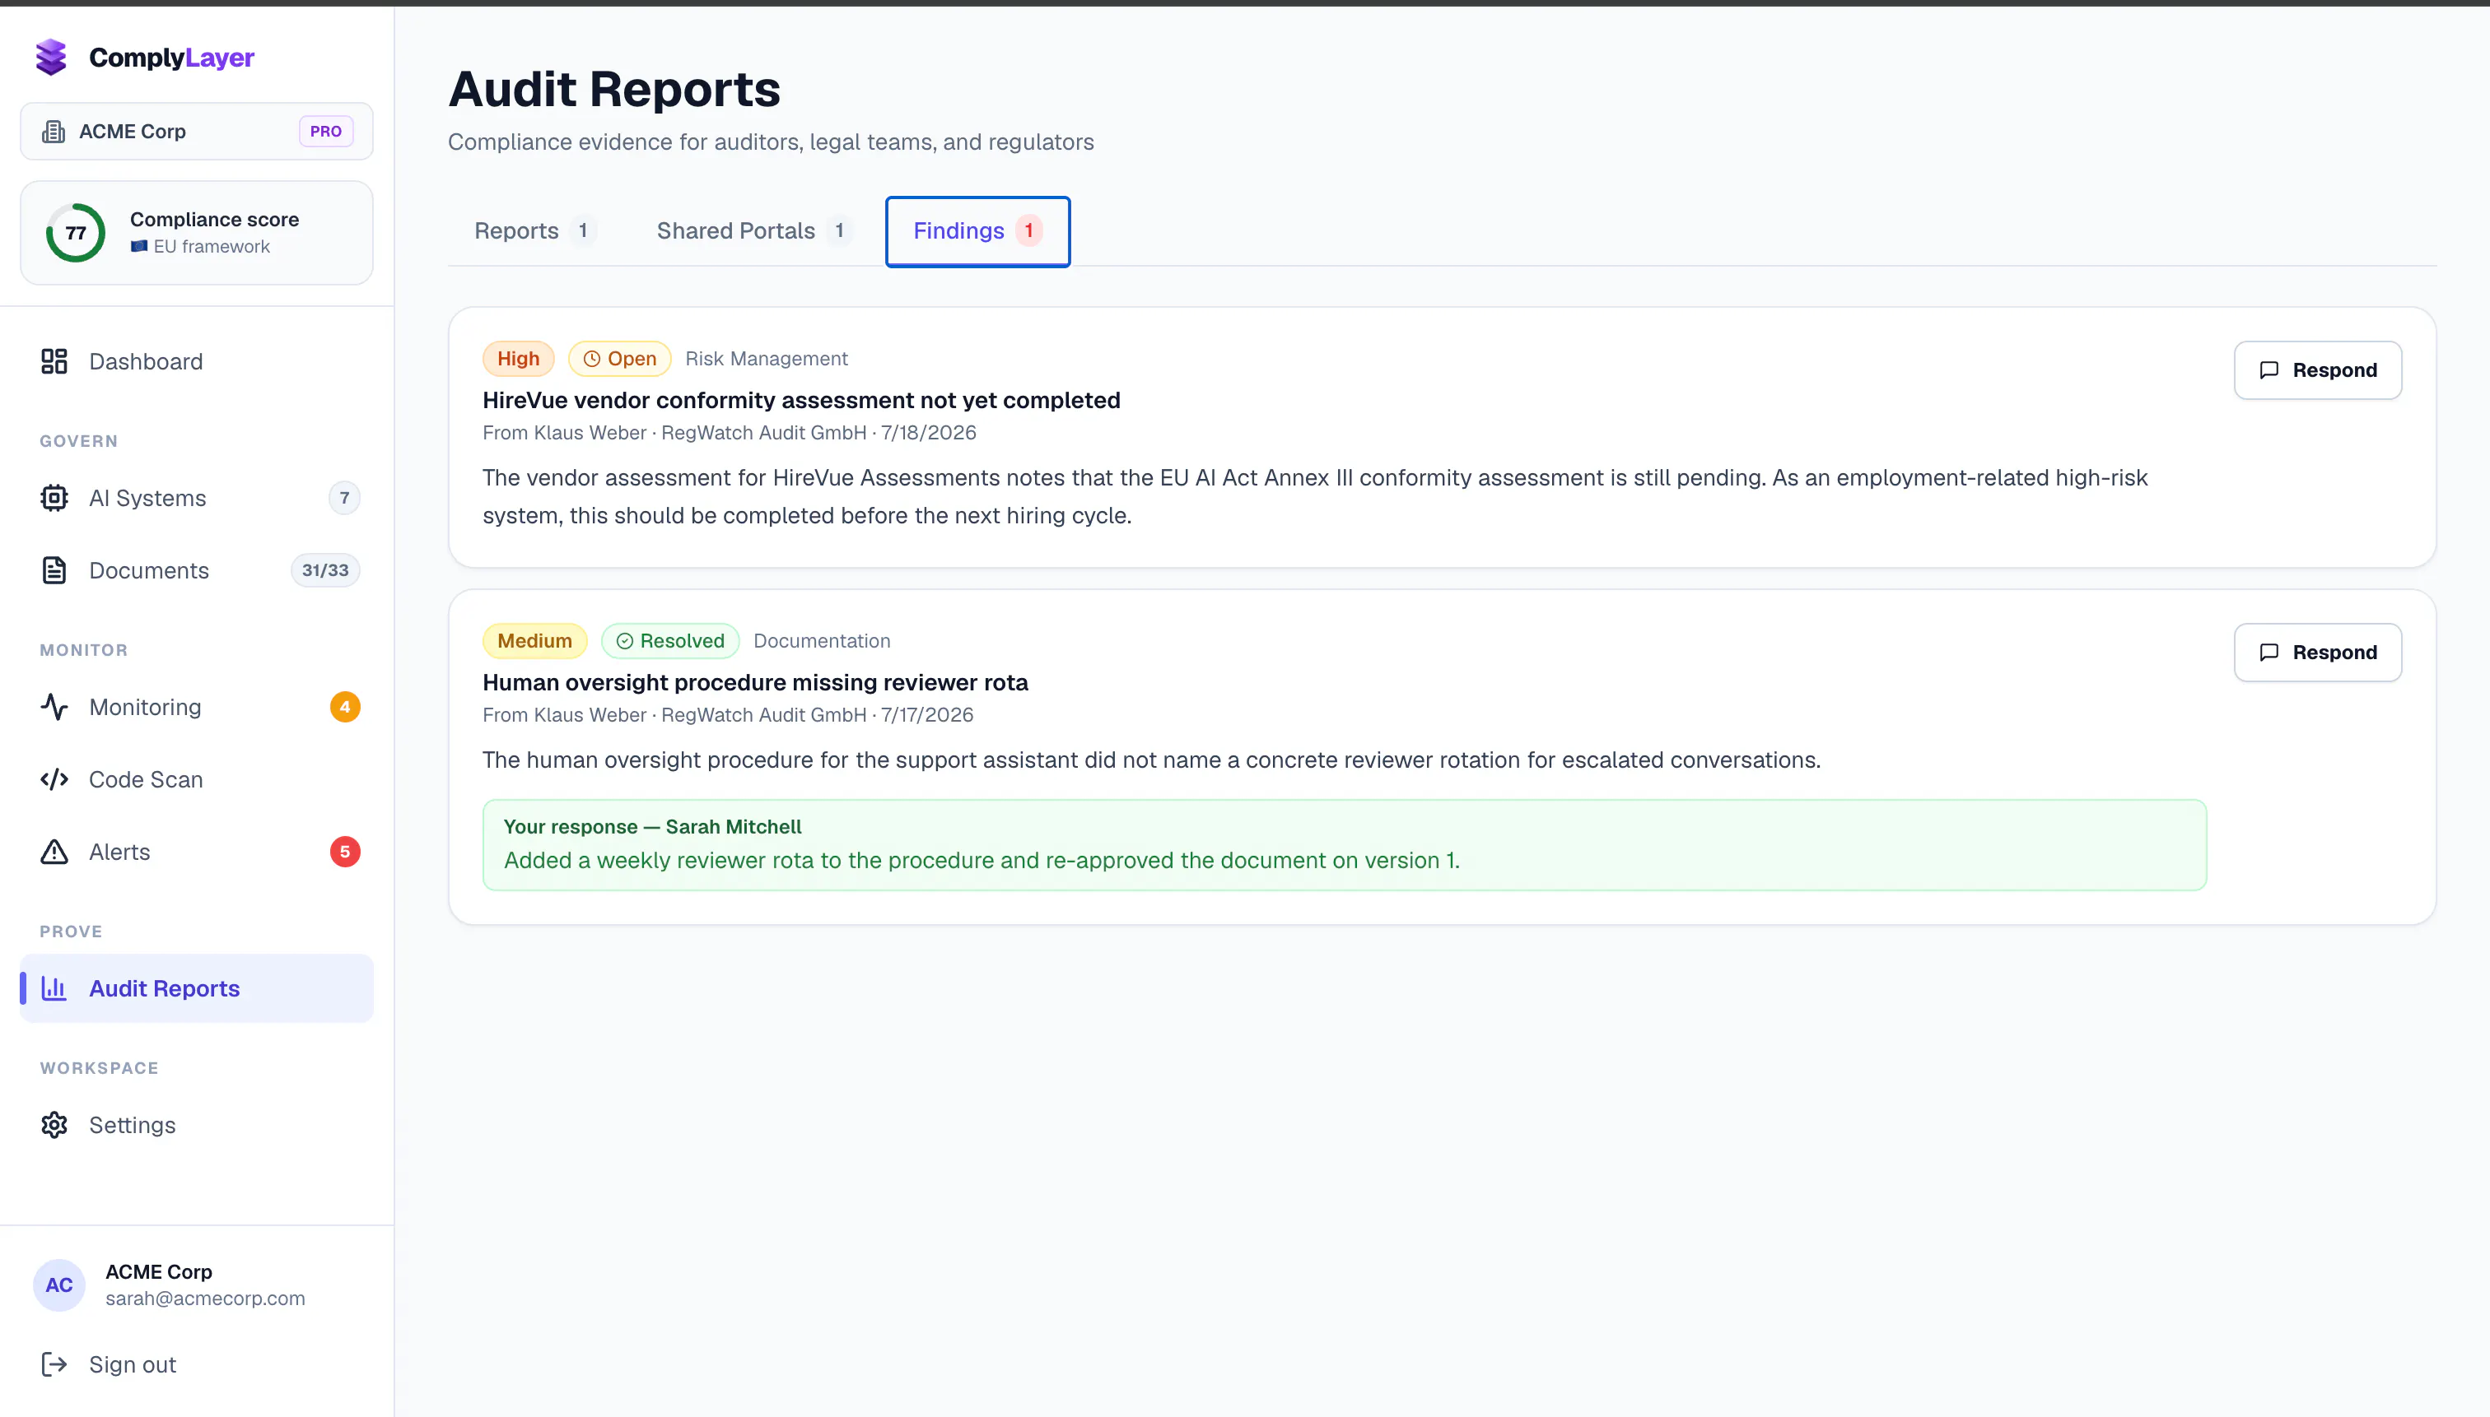The width and height of the screenshot is (2490, 1417).
Task: Click the speech bubble icon on HireVue Respond
Action: click(x=2269, y=369)
